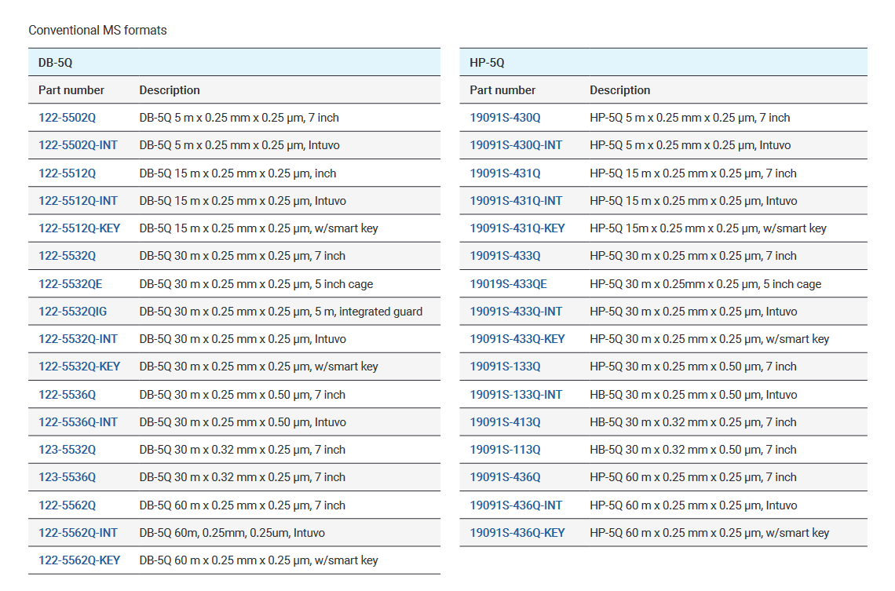The height and width of the screenshot is (591, 895).
Task: Select 'HP-5Q 15m x 0.25 mm x 0.25 µm, w/smart key'
Action: click(x=708, y=228)
